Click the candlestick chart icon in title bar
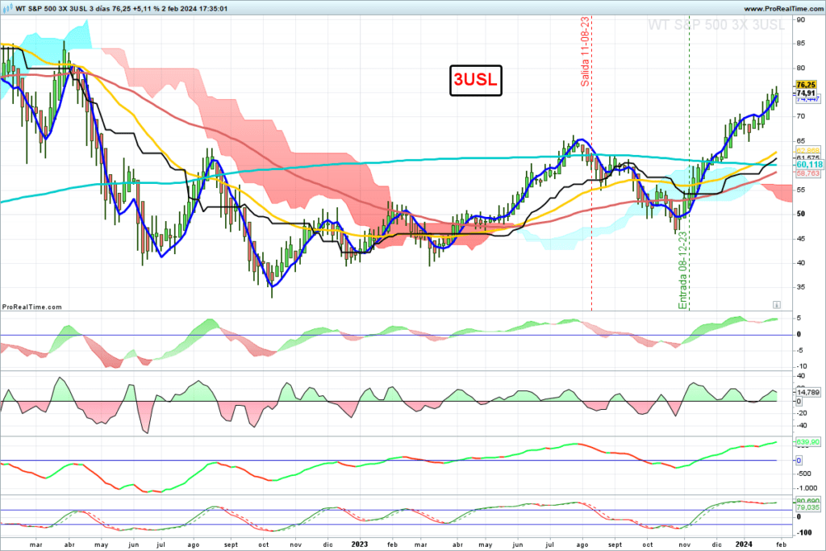Image resolution: width=826 pixels, height=551 pixels. [x=7, y=8]
